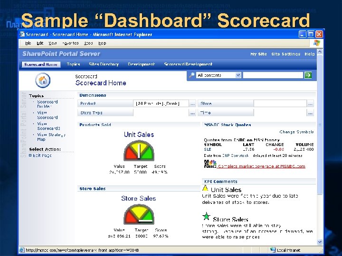Image resolution: width=342 pixels, height=256 pixels.
Task: Open the Edit menu
Action: point(40,43)
